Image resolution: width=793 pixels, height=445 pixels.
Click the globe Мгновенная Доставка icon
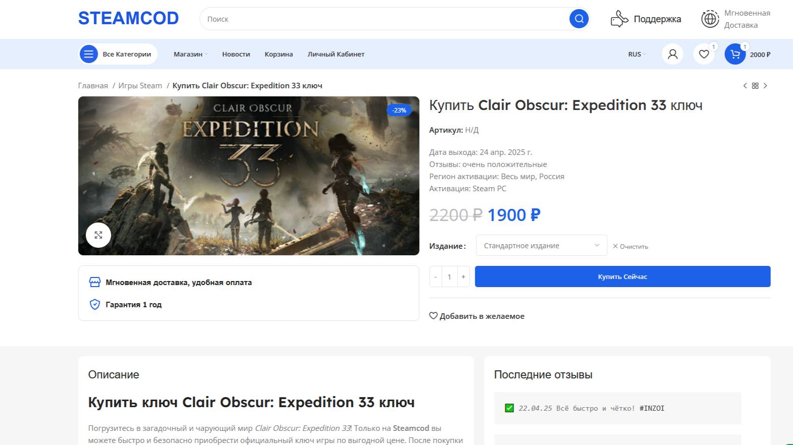(x=710, y=19)
